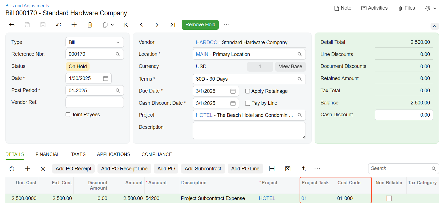Click the Remove Hold button
Viewport: 443px width, 210px height.
(200, 25)
